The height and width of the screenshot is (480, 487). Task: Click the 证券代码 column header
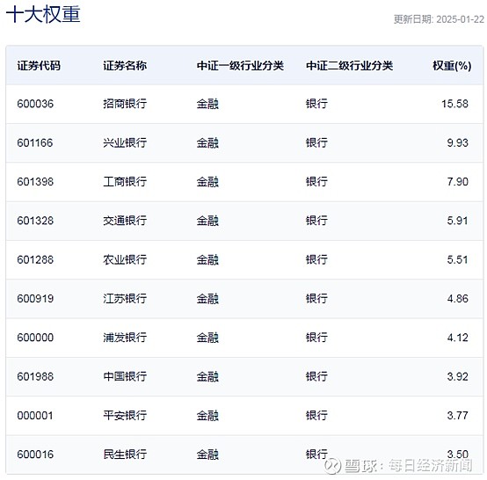tap(39, 66)
